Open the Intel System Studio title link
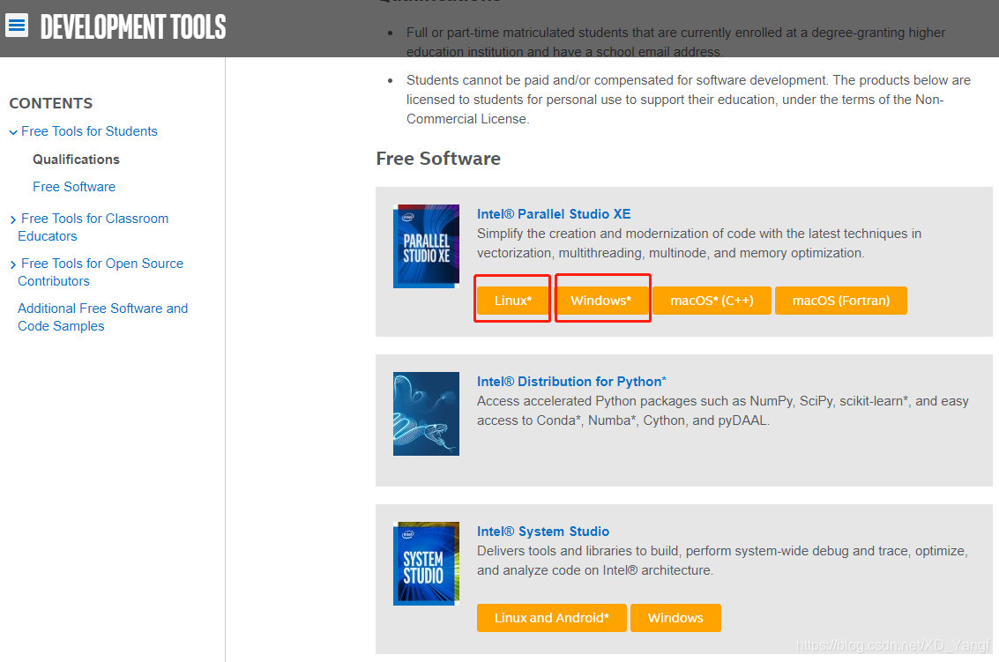 tap(543, 532)
